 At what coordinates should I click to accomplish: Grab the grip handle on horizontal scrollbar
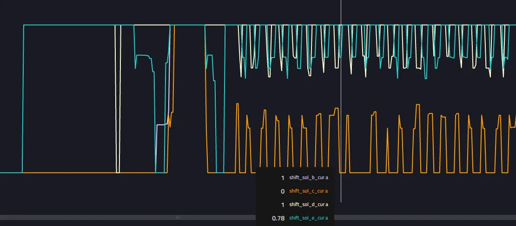click(177, 217)
